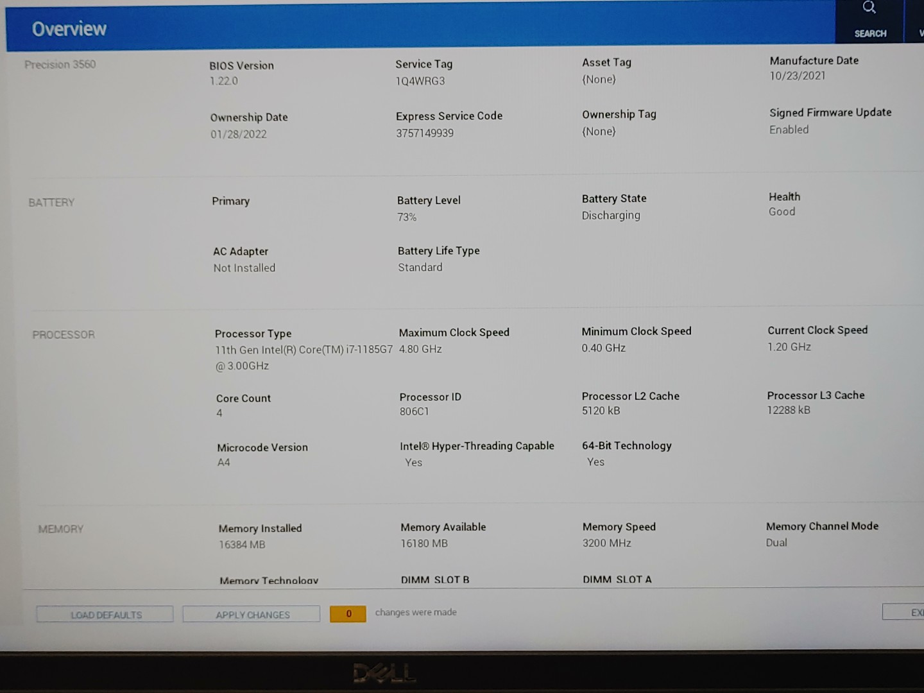Select the BATTERY section label

click(x=51, y=203)
